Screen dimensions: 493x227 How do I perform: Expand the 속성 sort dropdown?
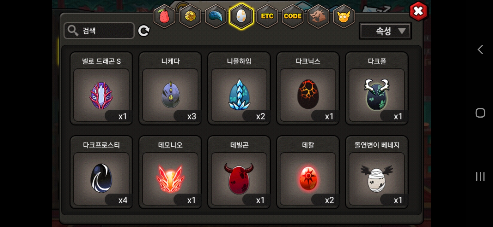(385, 31)
